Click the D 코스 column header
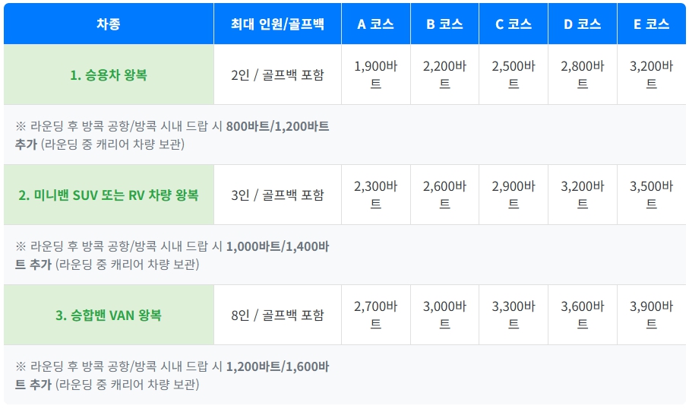This screenshot has width=689, height=409. pyautogui.click(x=582, y=24)
